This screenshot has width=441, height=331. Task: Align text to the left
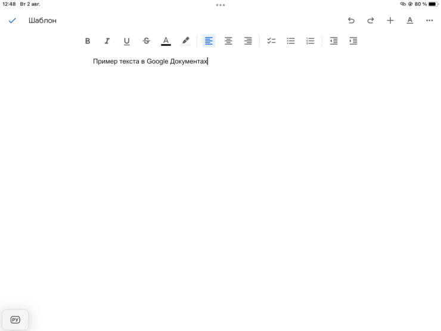pyautogui.click(x=209, y=41)
